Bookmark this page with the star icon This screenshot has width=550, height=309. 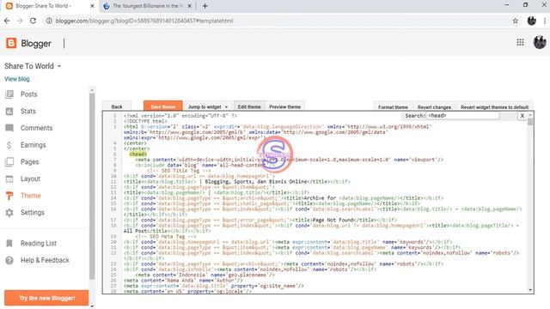click(x=516, y=21)
